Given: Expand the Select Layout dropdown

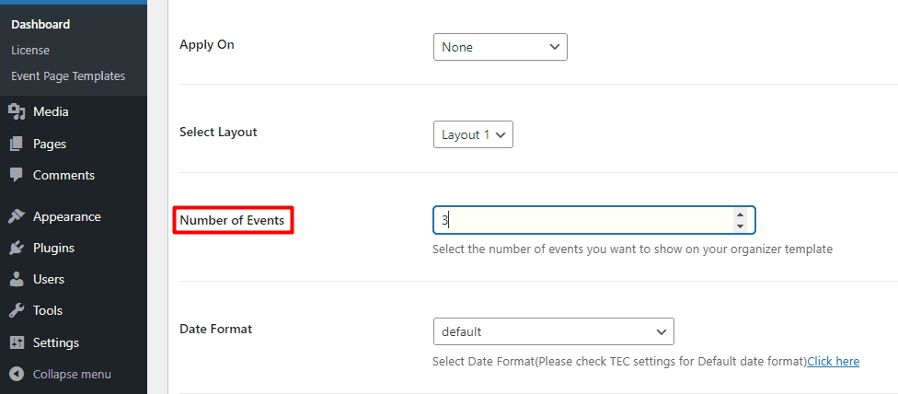Looking at the screenshot, I should tap(472, 134).
